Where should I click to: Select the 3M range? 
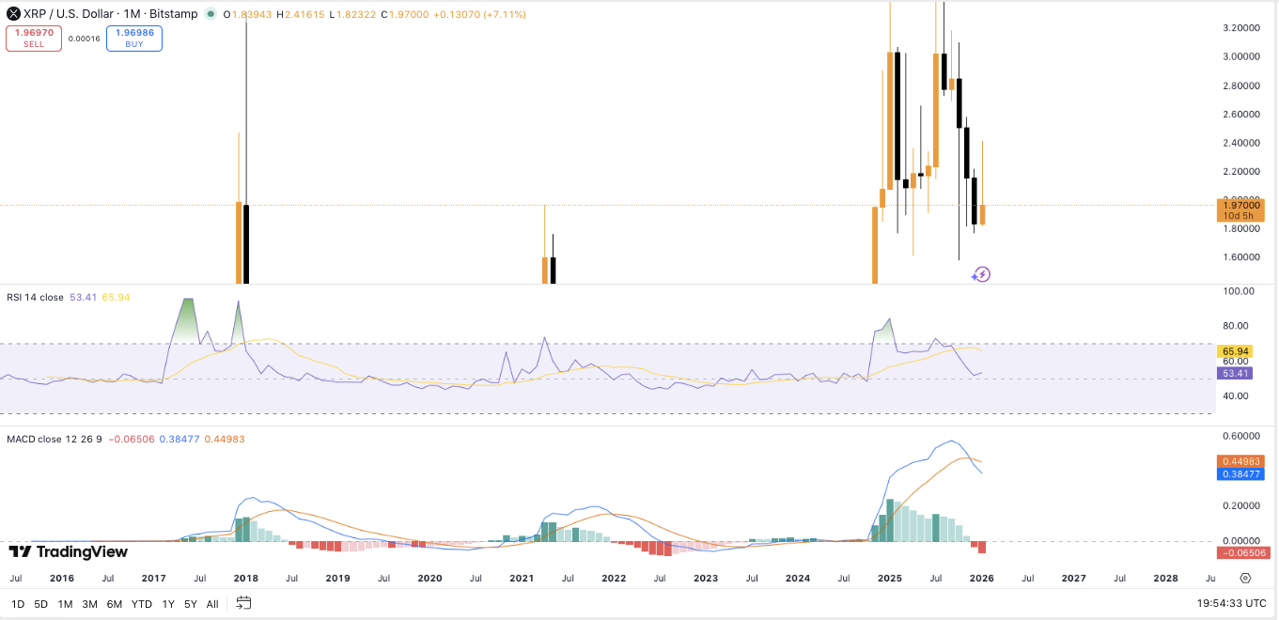pyautogui.click(x=87, y=604)
